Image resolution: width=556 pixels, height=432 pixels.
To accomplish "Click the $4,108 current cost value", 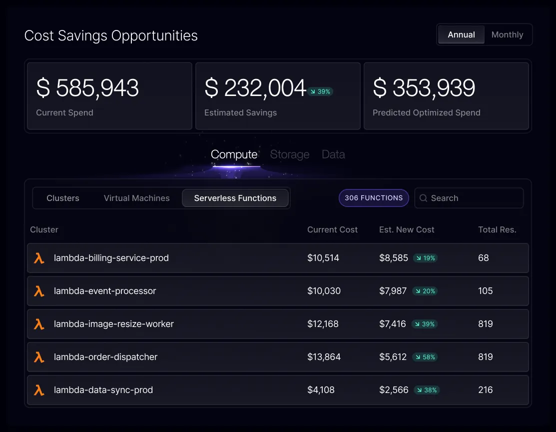I will 321,390.
